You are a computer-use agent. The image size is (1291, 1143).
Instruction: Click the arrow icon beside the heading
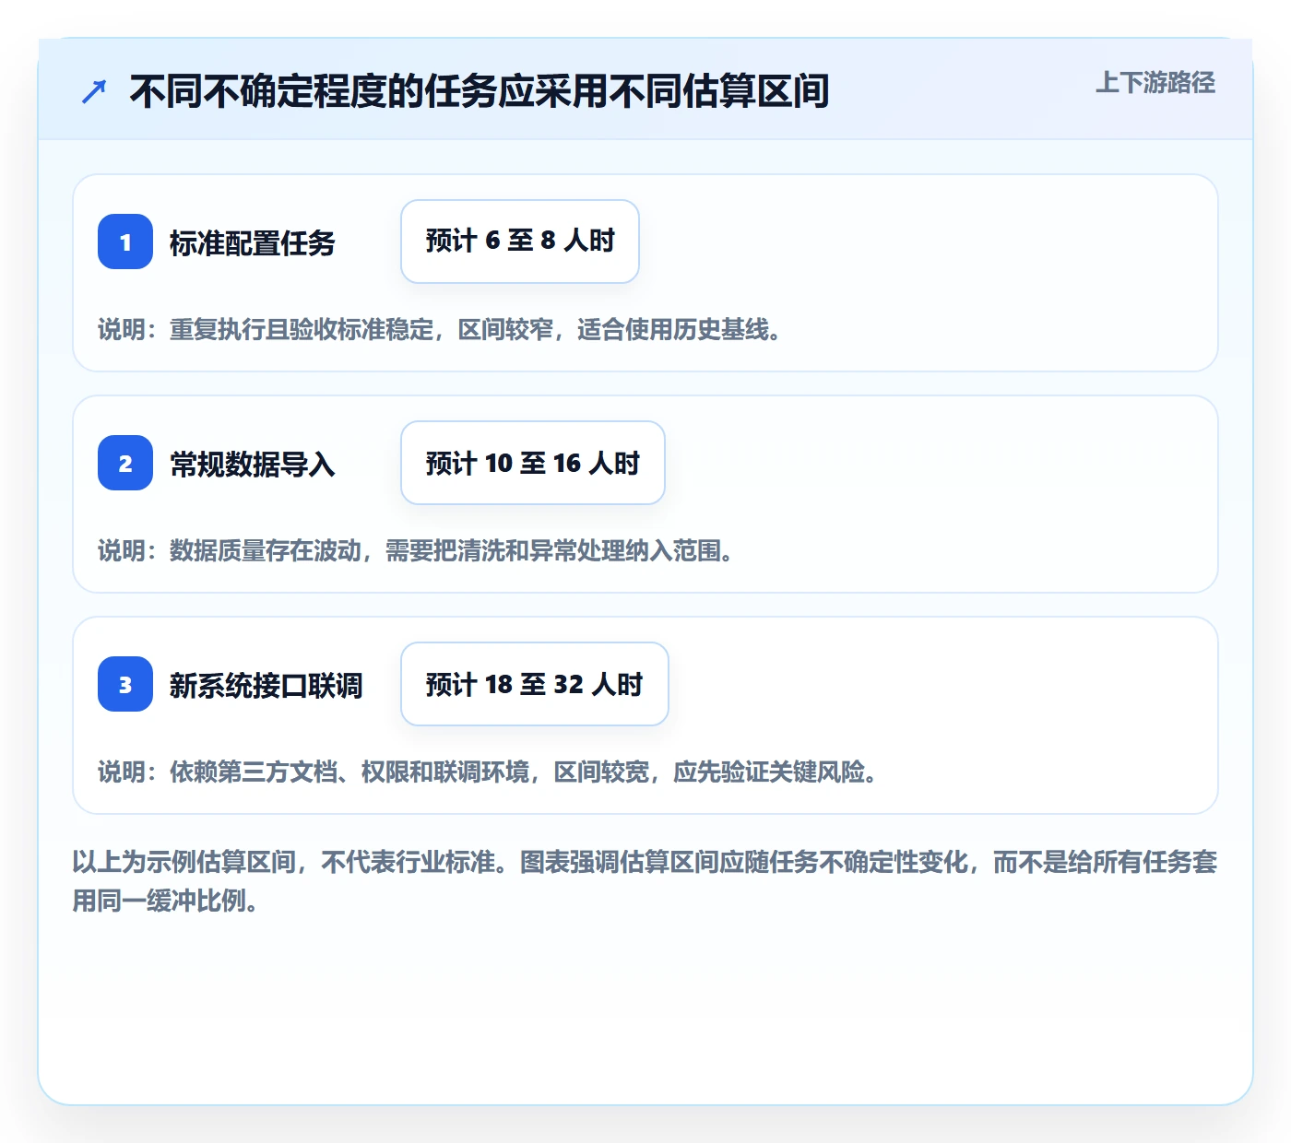click(x=94, y=92)
